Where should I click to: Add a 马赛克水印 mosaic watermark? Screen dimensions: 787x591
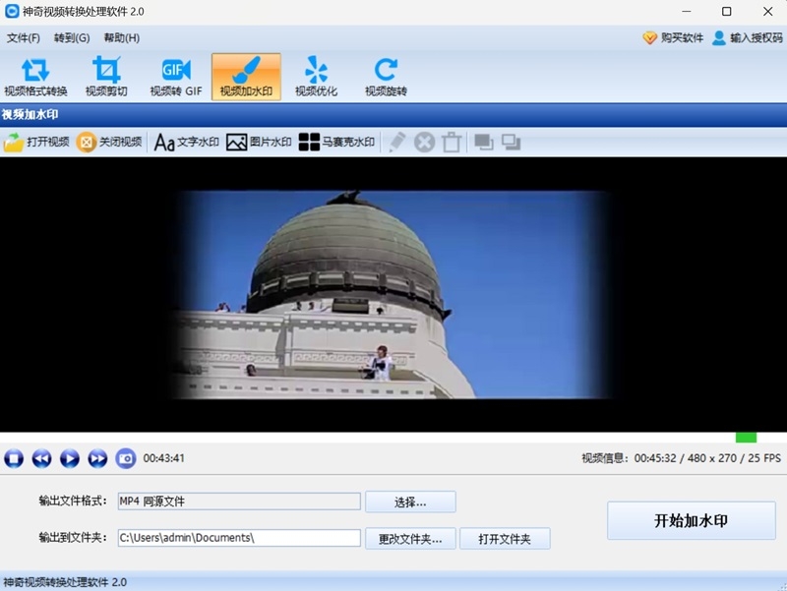click(336, 142)
